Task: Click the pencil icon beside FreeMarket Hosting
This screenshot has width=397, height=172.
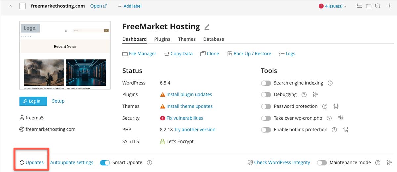Action: point(207,27)
